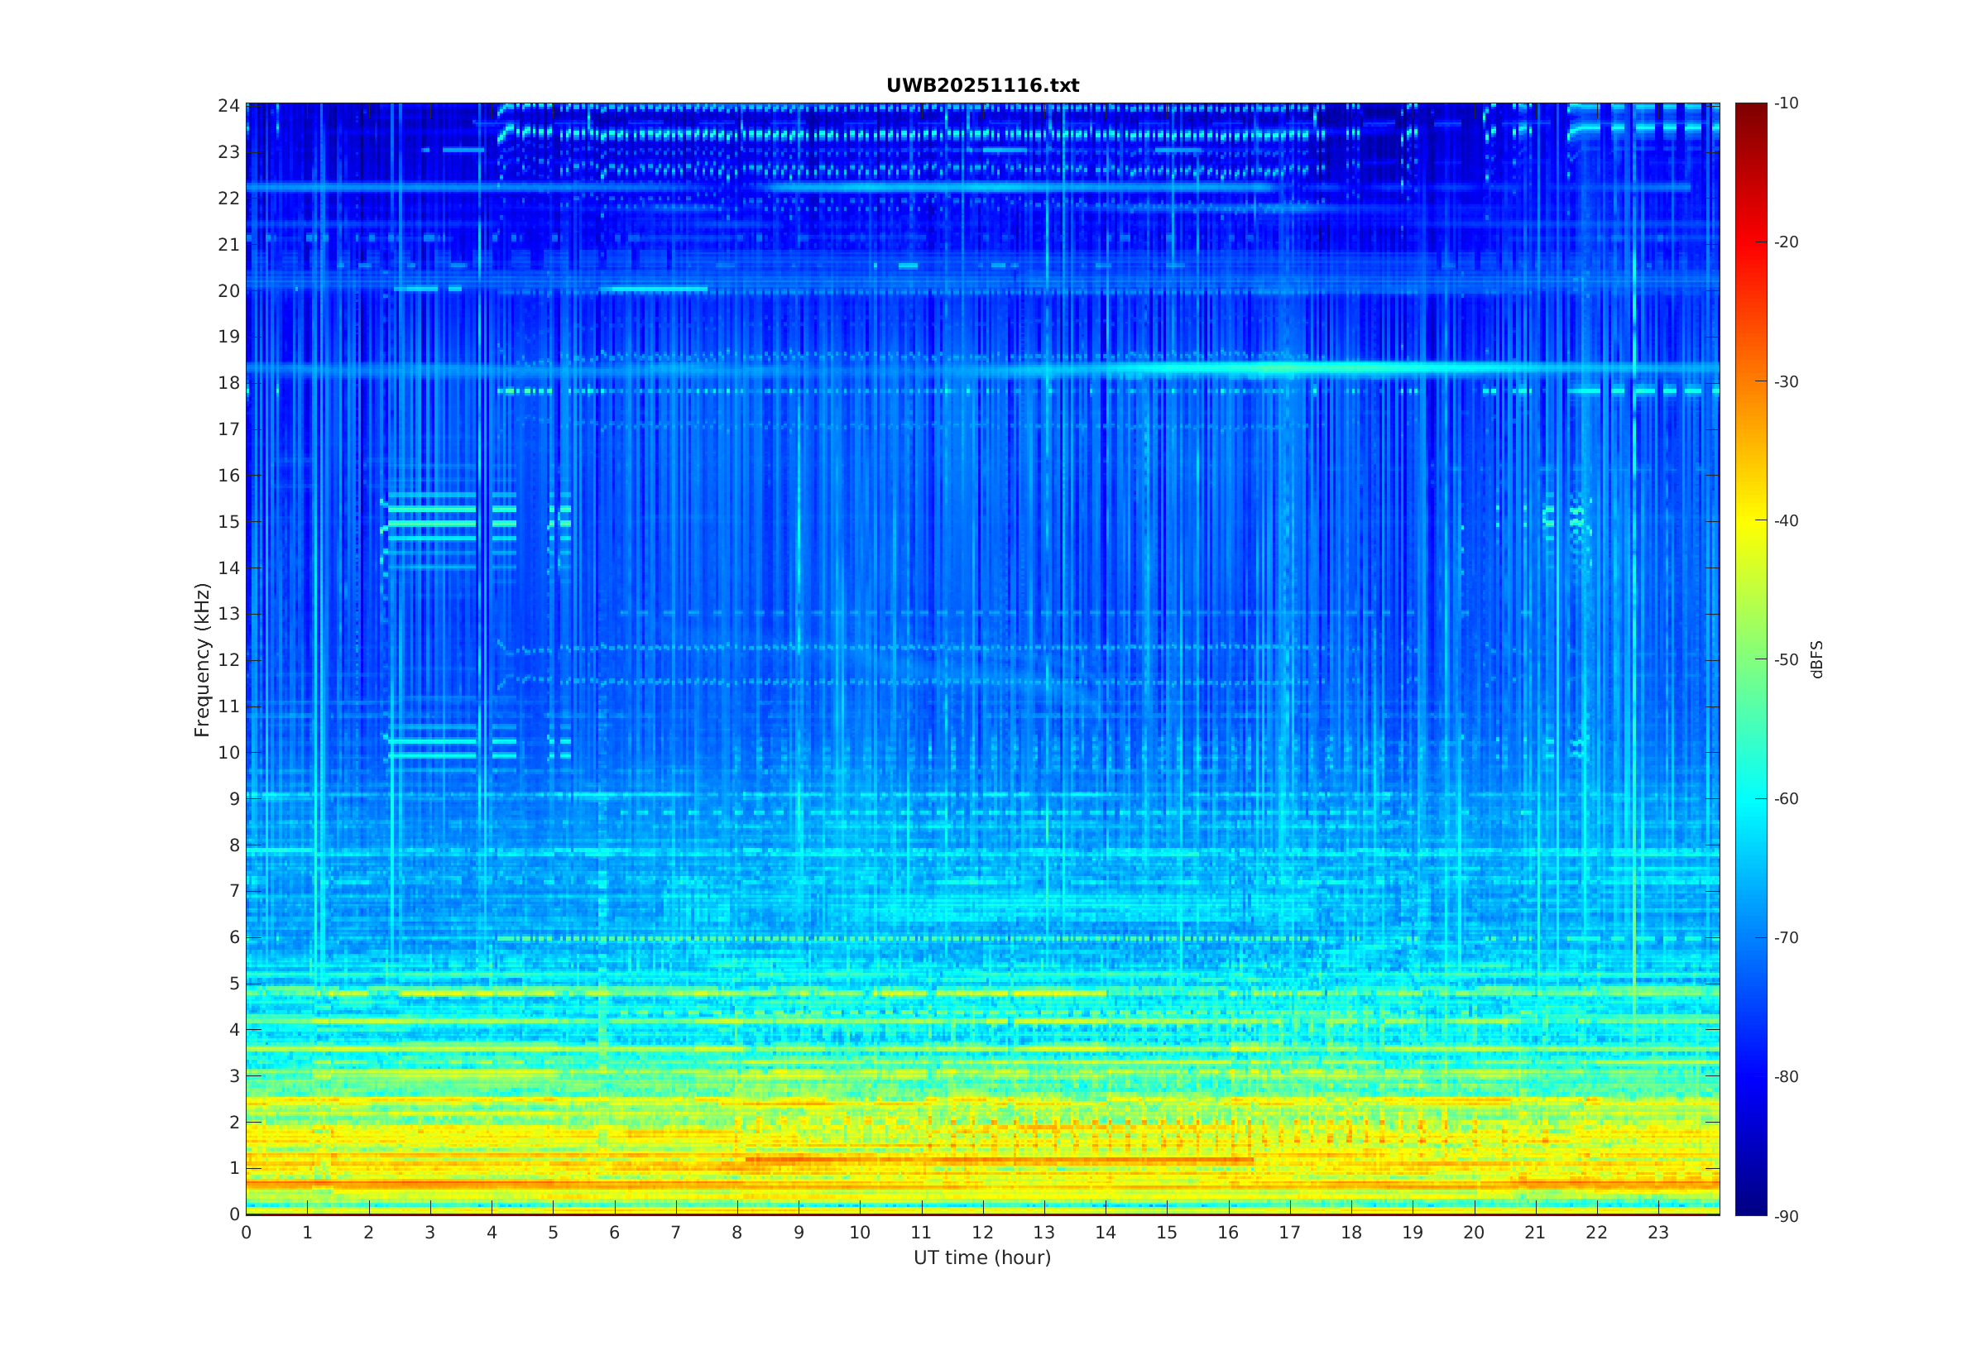The image size is (1986, 1365).
Task: Click the hour 0 x-axis tick label
Action: tap(247, 1233)
